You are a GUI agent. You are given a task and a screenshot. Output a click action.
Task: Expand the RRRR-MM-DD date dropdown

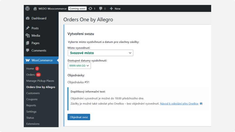point(79,66)
